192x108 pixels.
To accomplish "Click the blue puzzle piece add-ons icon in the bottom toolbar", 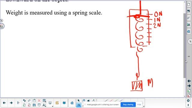I will pos(72,103).
